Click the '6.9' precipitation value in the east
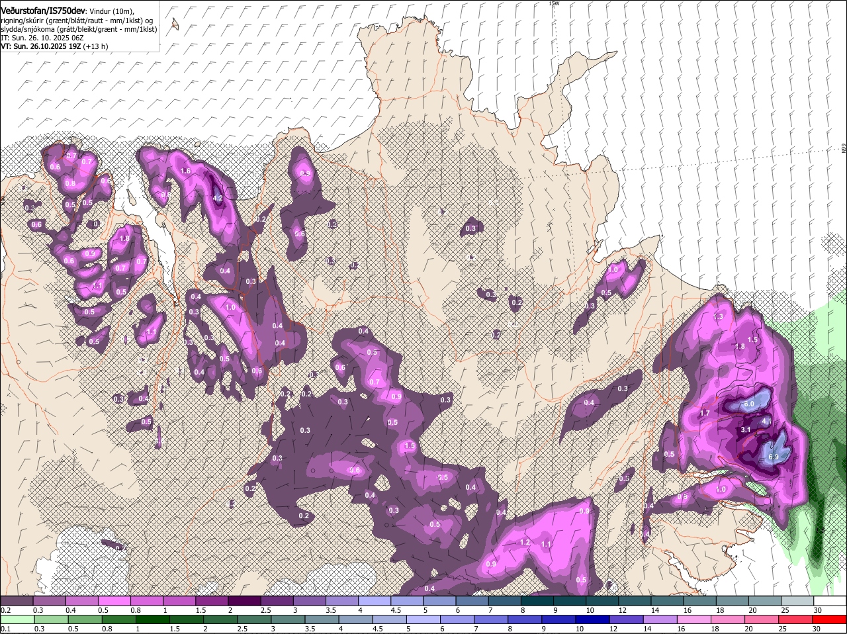This screenshot has width=847, height=634. (774, 457)
